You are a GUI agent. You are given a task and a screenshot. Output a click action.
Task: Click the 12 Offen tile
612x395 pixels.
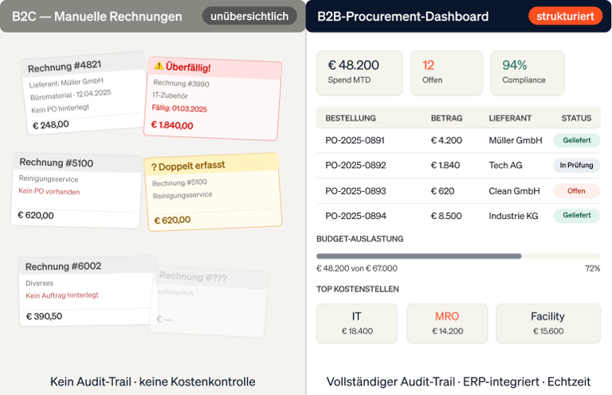pos(446,73)
